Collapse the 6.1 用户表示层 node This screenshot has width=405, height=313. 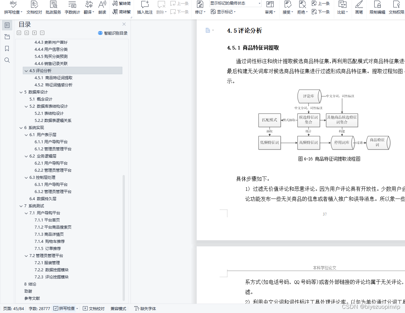click(26, 135)
